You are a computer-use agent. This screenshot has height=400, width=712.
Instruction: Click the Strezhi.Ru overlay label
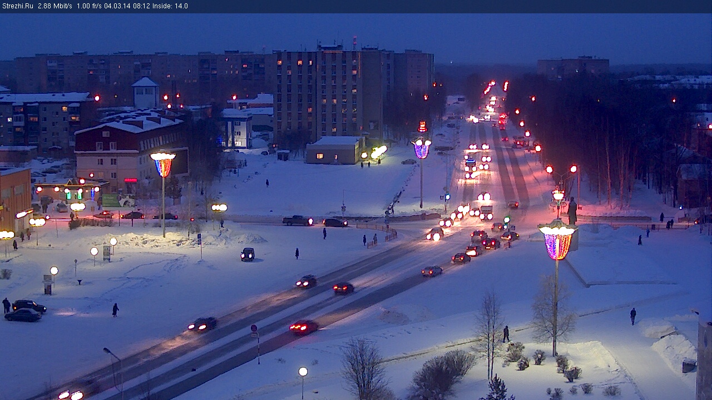[x=17, y=6]
